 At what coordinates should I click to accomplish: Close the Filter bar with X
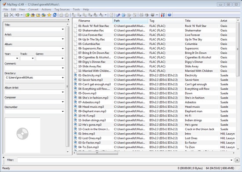click(4, 157)
